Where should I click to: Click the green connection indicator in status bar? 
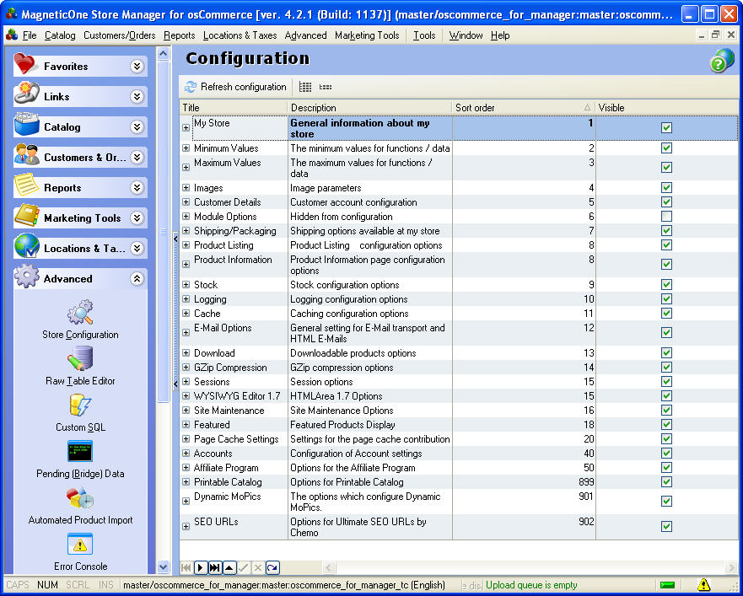tap(667, 585)
